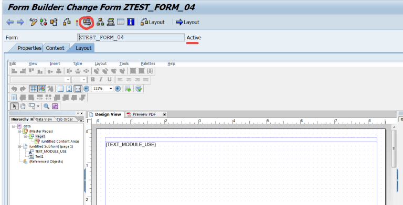Click the Zoom In plus icon
Screen dimensions: 403x205
(x=118, y=89)
